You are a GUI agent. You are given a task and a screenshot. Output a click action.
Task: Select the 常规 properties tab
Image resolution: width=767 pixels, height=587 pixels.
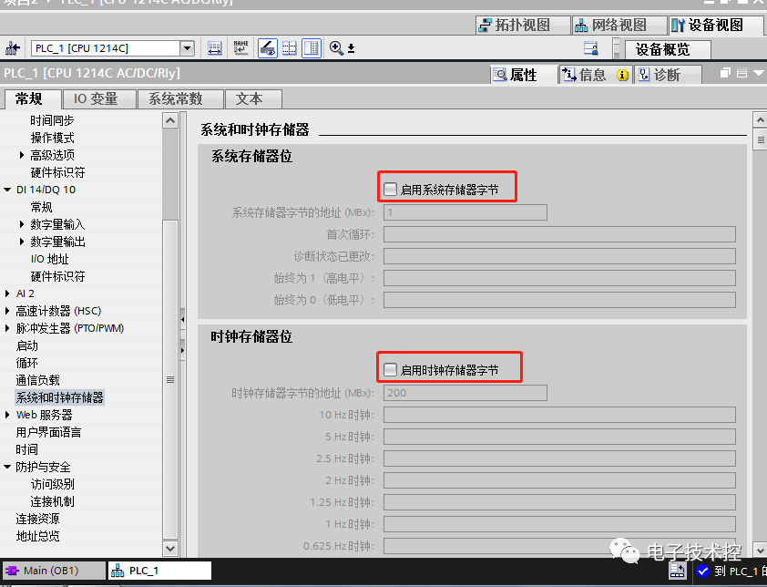click(32, 98)
